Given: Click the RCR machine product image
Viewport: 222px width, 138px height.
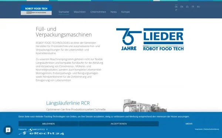Looking at the screenshot, I should (x=145, y=106).
